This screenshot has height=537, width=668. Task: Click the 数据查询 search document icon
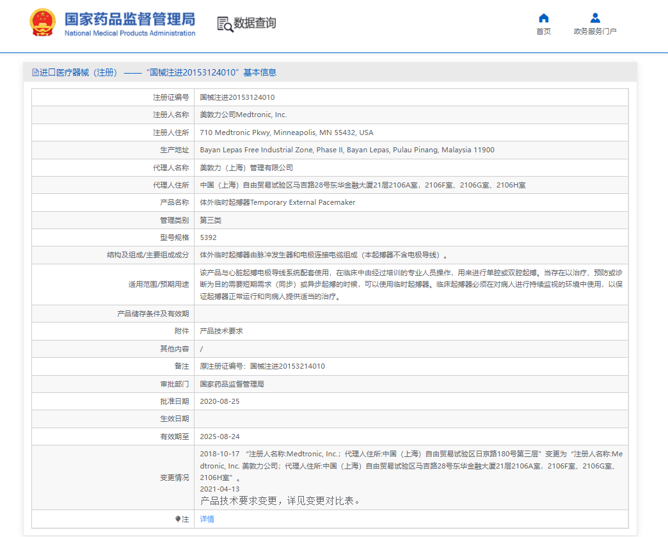coord(225,24)
